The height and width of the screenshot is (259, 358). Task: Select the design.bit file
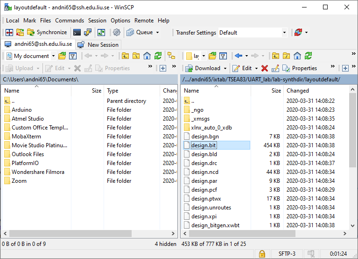pos(204,145)
